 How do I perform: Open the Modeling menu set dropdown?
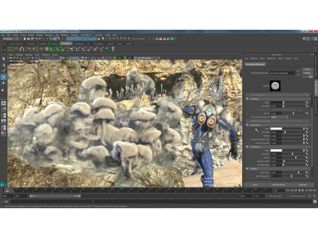pos(11,39)
